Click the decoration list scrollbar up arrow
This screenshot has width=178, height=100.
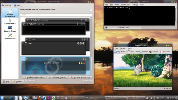pyautogui.click(x=92, y=18)
